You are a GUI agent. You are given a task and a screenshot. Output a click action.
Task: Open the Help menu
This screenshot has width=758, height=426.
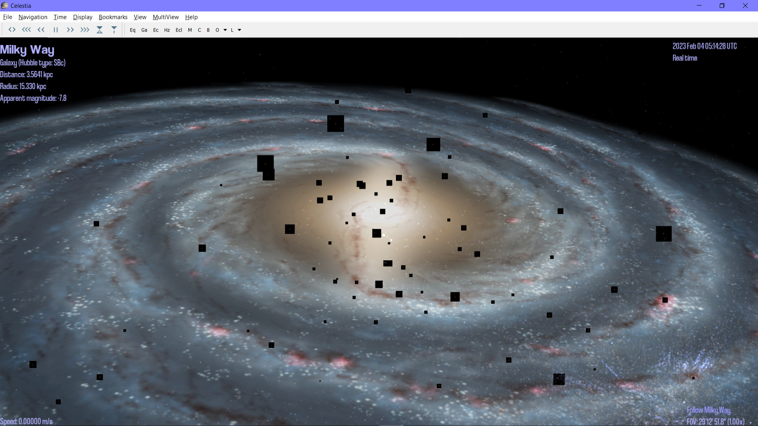click(x=191, y=17)
